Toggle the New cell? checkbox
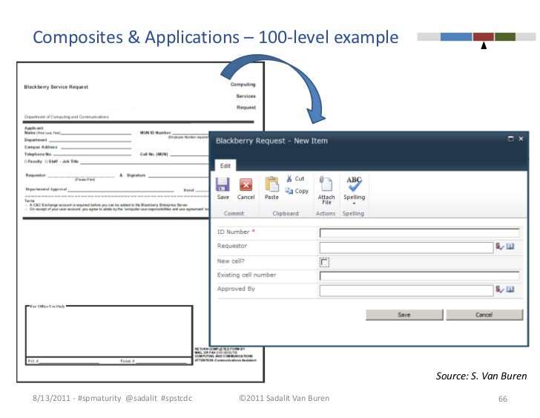This screenshot has width=540, height=418. pos(324,262)
